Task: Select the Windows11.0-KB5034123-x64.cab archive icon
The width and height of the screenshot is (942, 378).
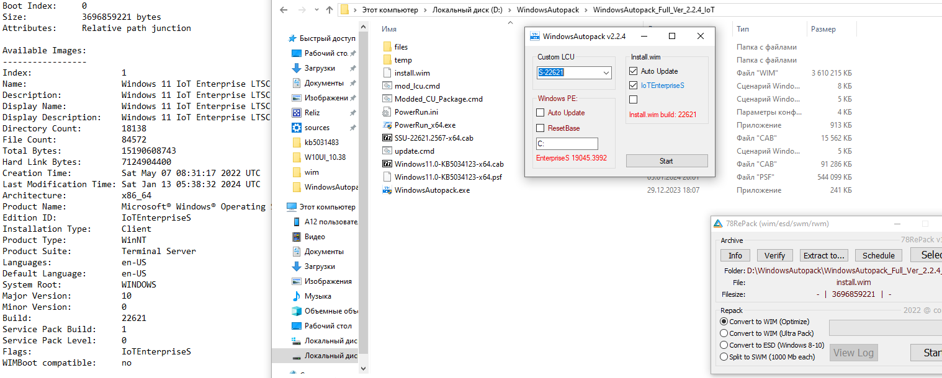Action: tap(387, 164)
